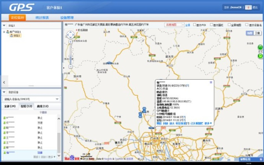Click the vehicle marker northwest on map
Screen dimensions: 264x165
point(109,63)
